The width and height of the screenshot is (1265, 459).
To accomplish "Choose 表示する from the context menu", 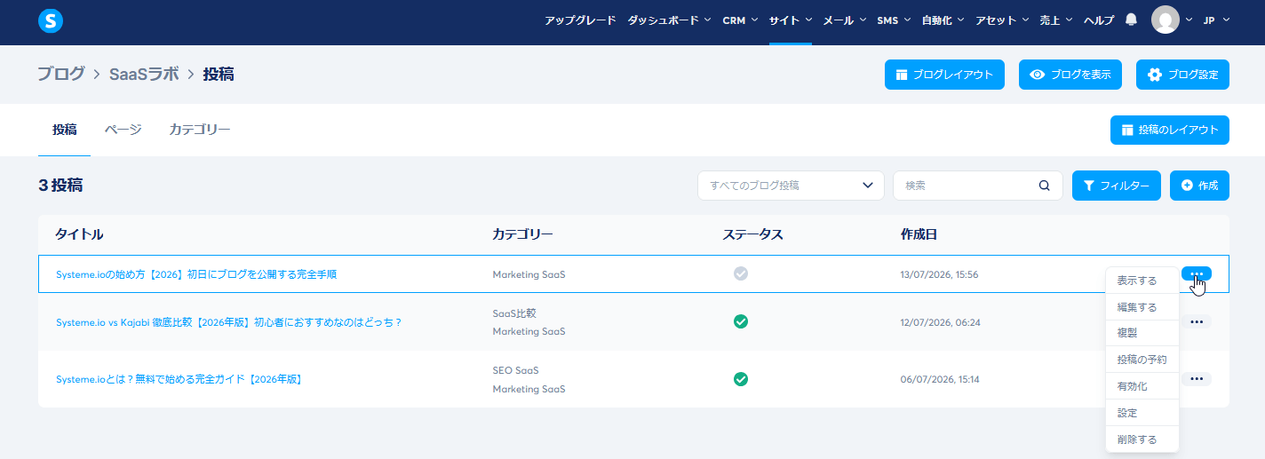I will (x=1142, y=281).
